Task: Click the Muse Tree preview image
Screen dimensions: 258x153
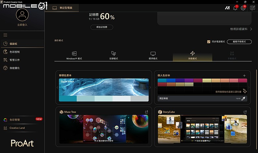Action: pos(104,129)
